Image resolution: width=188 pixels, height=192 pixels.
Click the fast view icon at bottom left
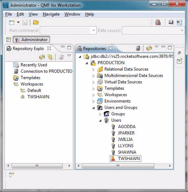(11, 174)
